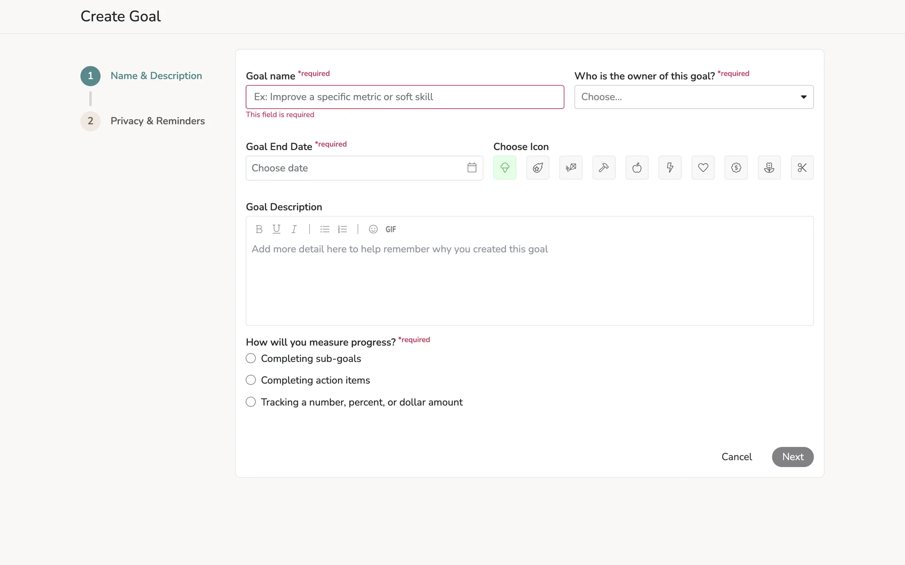
Task: Choose the scissors goal icon
Action: 802,168
